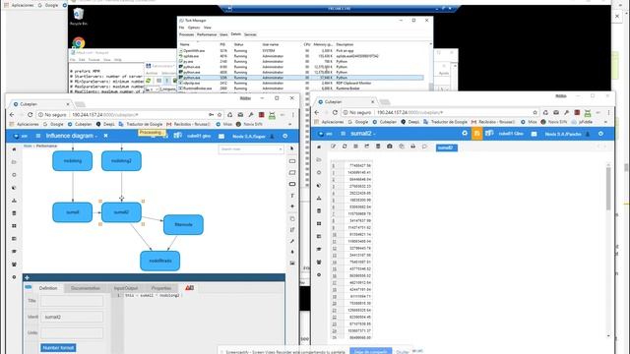Viewport: 630px width, 354px height.
Task: Click settings gear in left Cubeplan header
Action: 284,136
